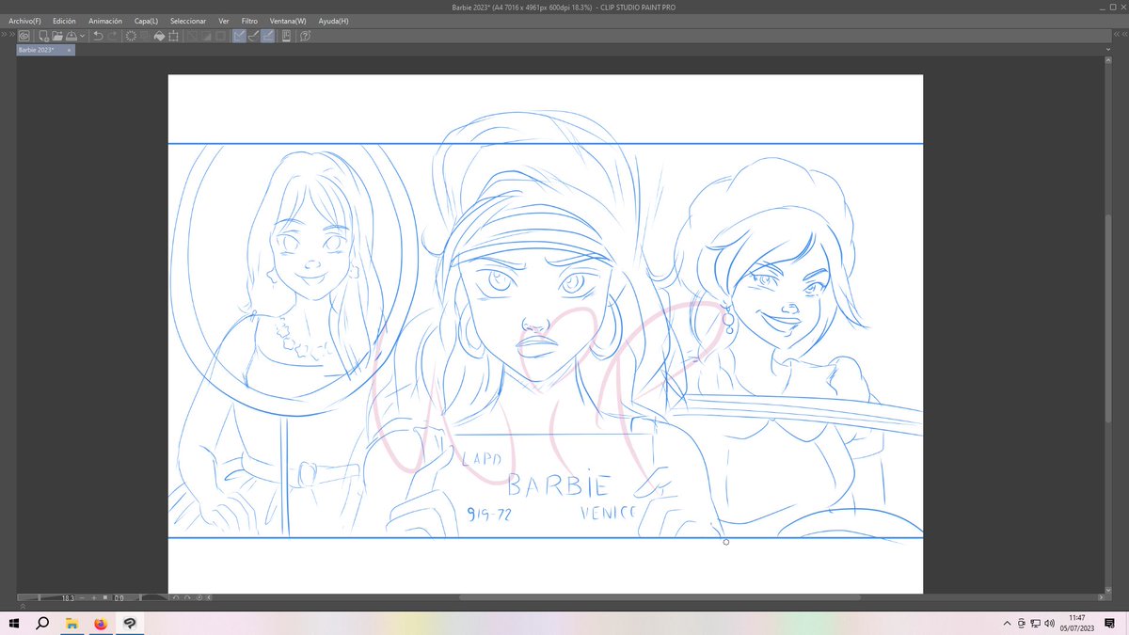Open the Clip Studio Assets panel icon
This screenshot has width=1129, height=635.
point(286,36)
